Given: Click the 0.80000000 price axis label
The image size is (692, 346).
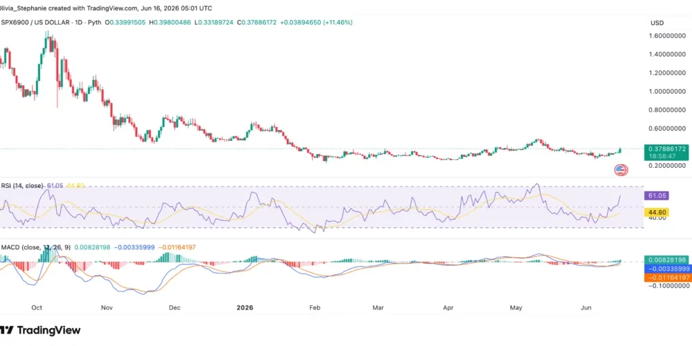Looking at the screenshot, I should (x=668, y=110).
